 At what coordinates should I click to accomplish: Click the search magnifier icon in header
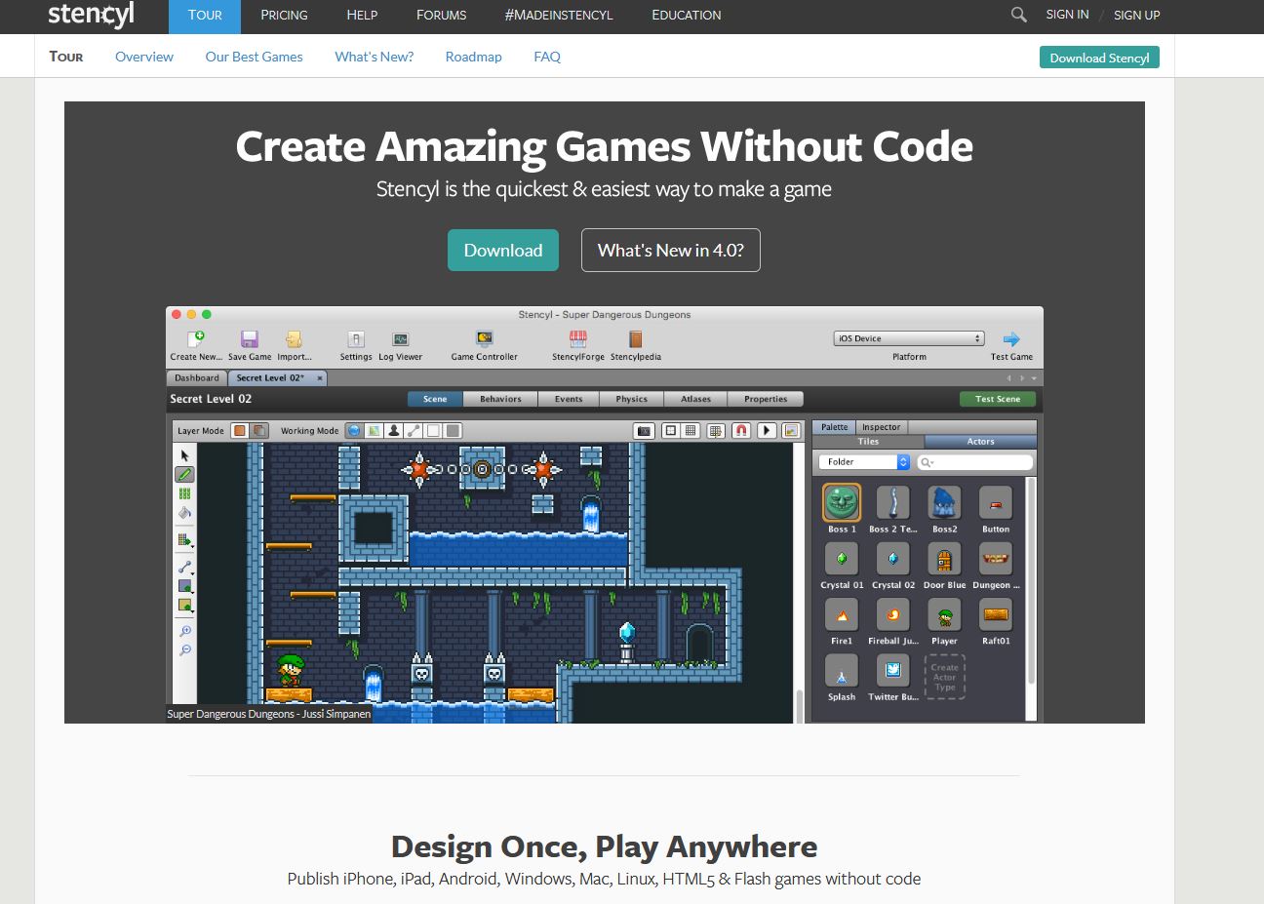[x=1018, y=15]
